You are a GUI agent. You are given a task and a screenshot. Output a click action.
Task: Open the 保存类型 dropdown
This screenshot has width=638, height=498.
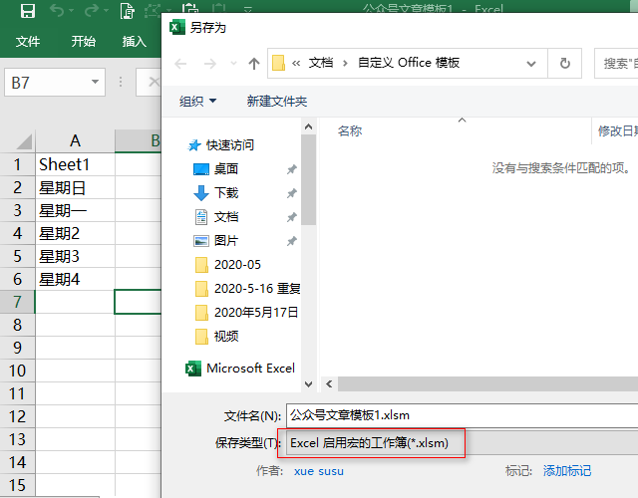pyautogui.click(x=463, y=442)
